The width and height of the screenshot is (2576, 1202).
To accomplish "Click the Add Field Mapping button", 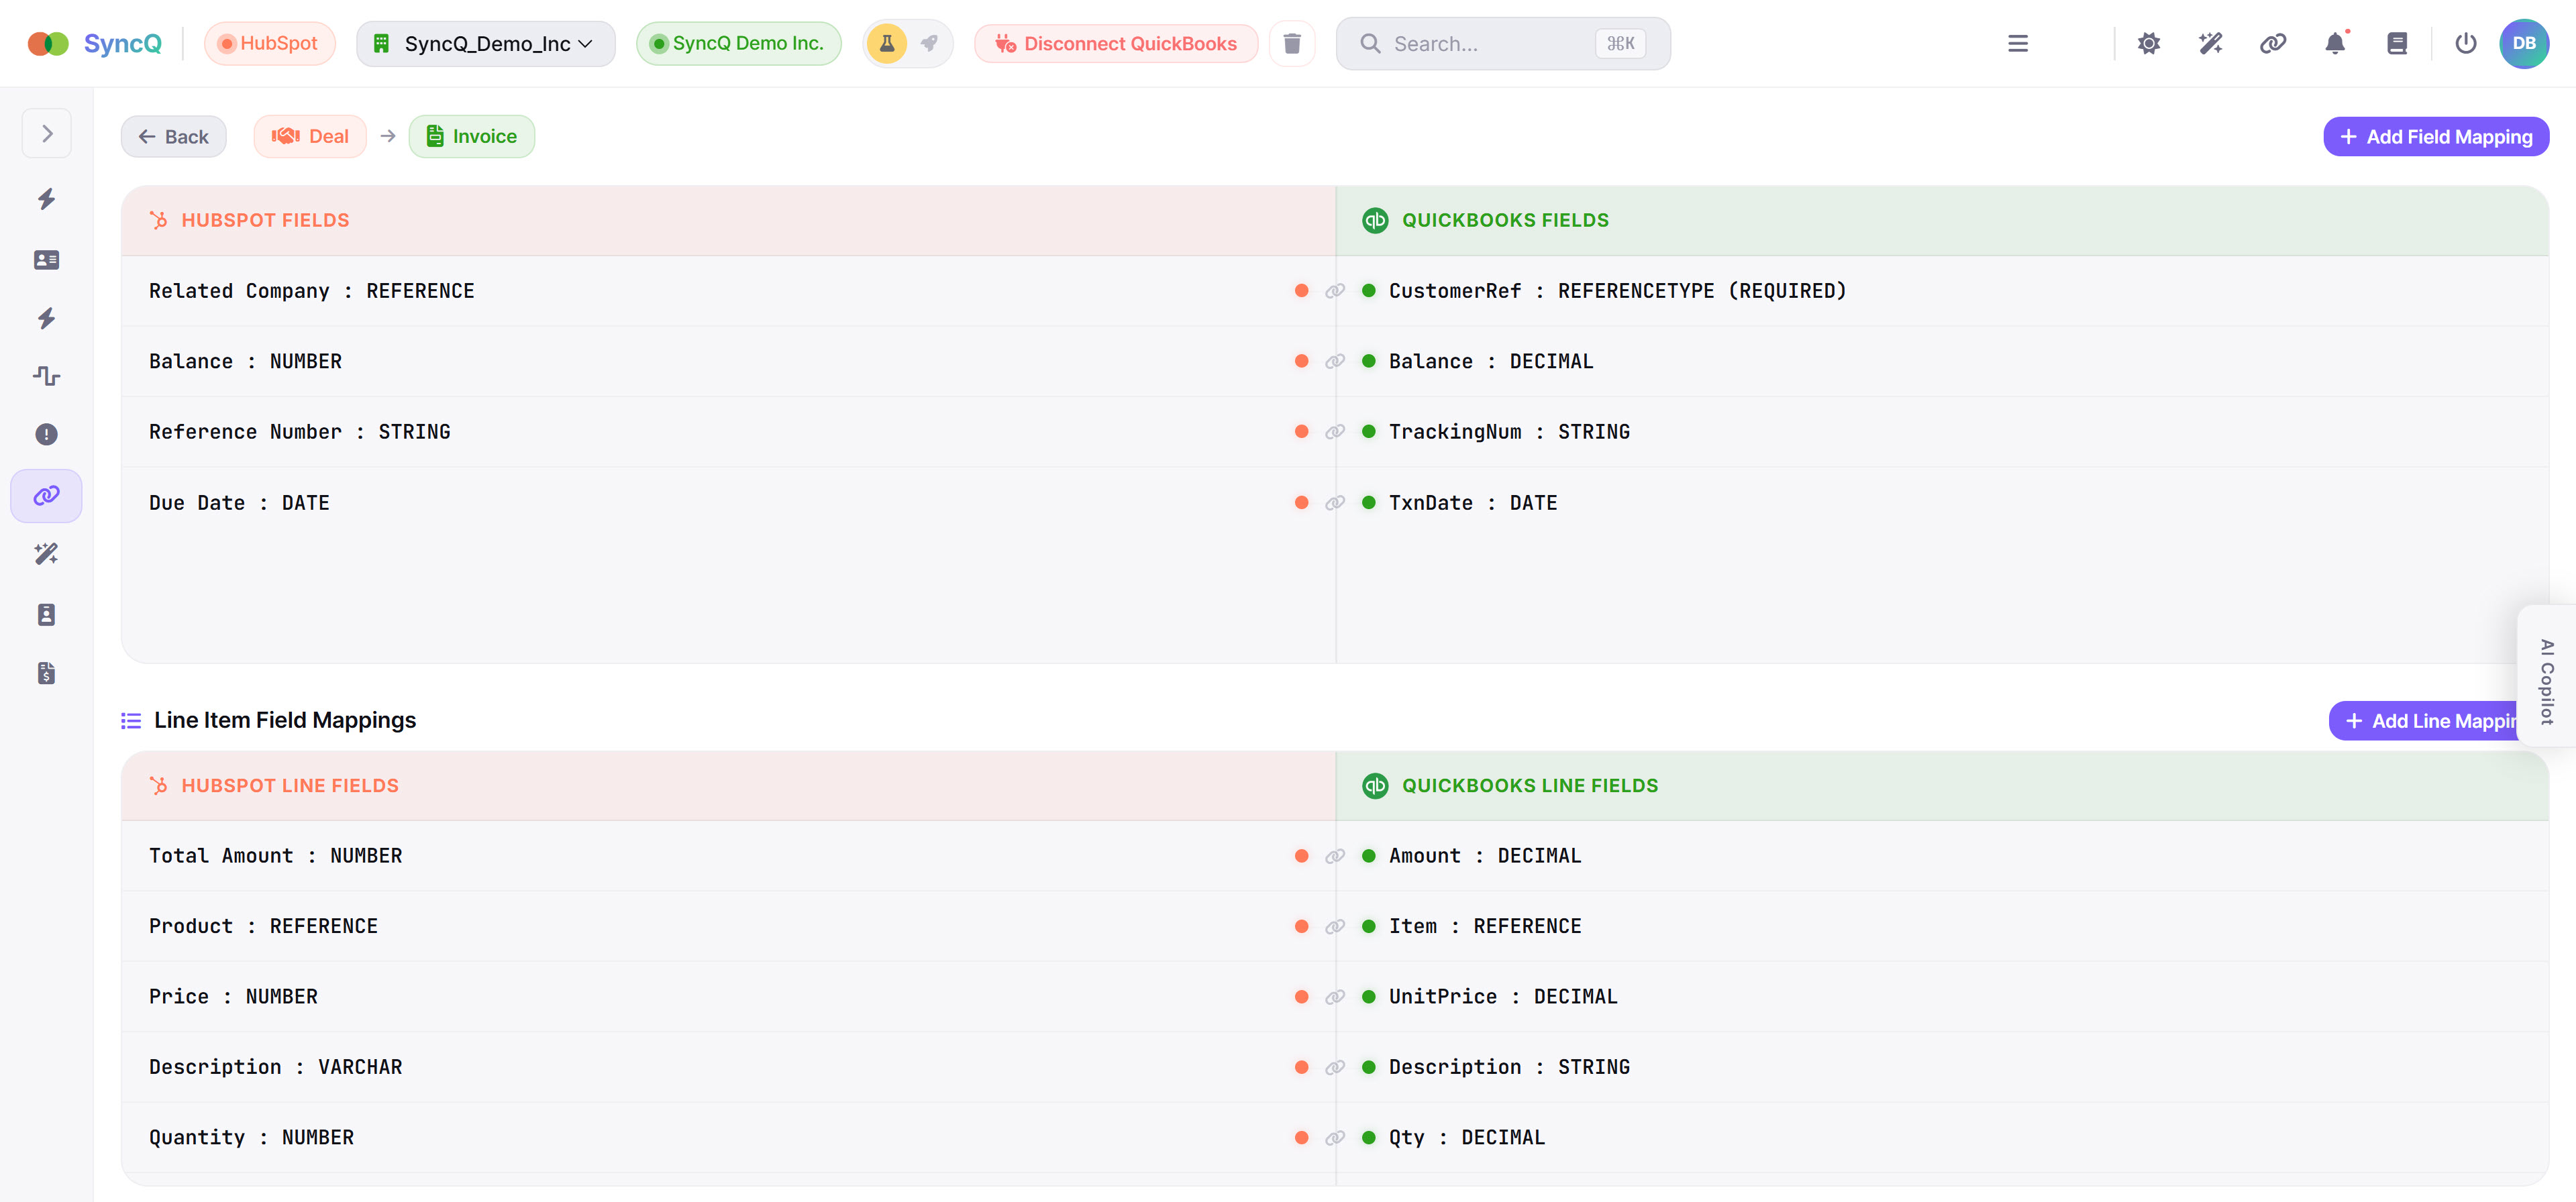I will click(2436, 136).
